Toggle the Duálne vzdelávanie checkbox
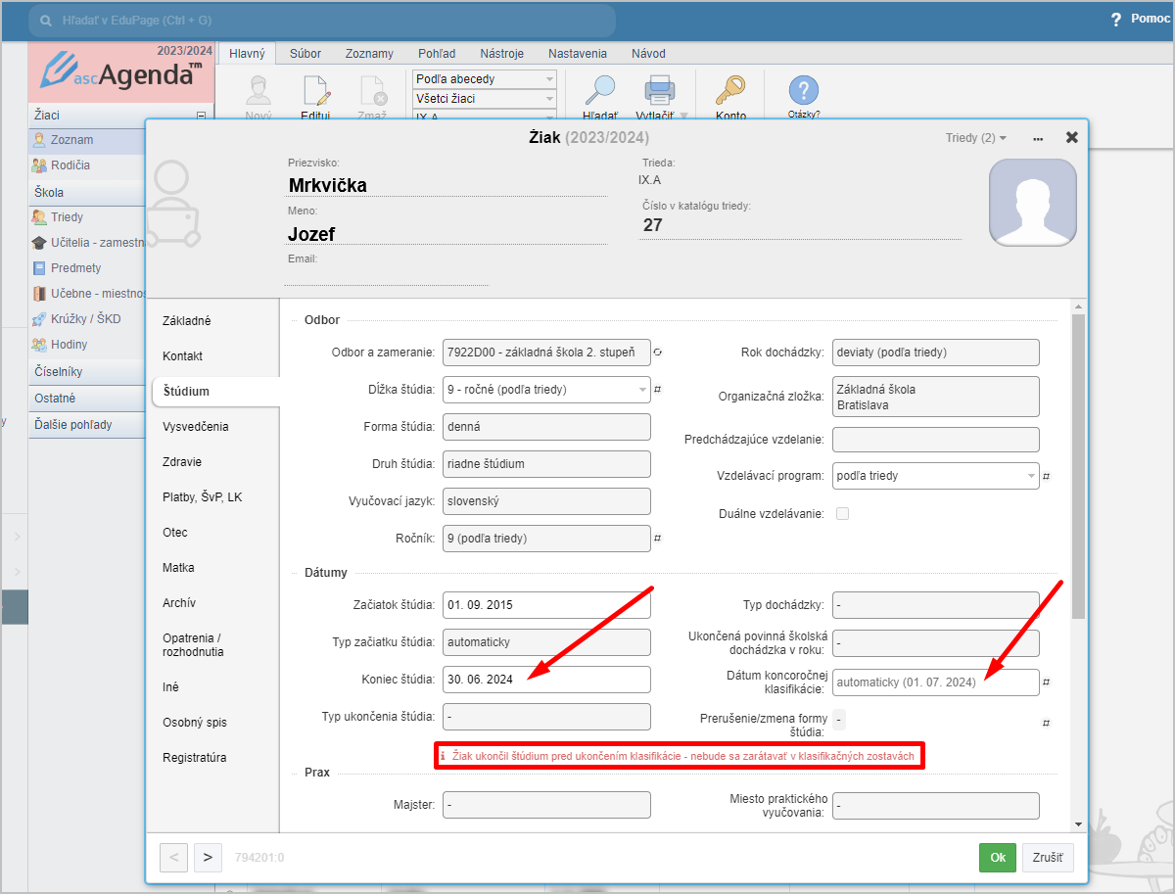The image size is (1175, 894). click(841, 513)
